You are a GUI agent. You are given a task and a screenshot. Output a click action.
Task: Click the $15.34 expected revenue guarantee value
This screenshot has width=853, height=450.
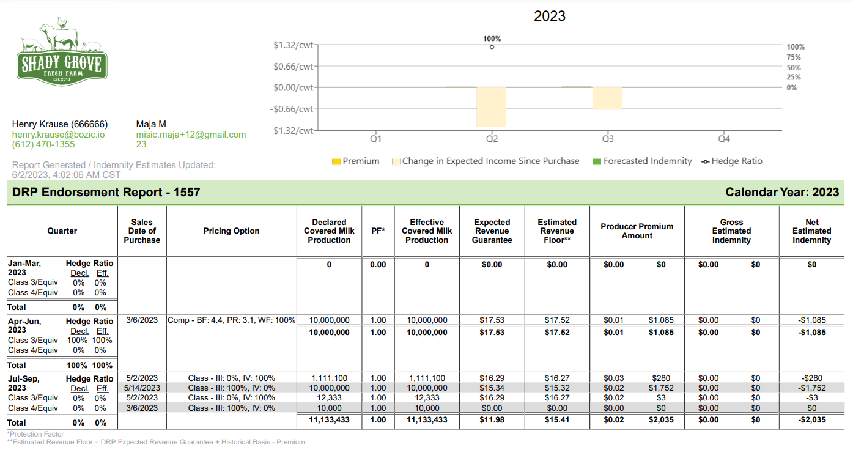click(x=492, y=388)
